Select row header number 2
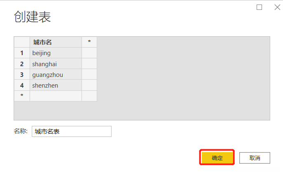 (22, 64)
